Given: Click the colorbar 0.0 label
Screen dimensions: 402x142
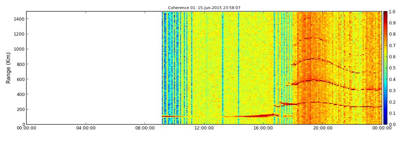Looking at the screenshot, I should click(x=392, y=124).
